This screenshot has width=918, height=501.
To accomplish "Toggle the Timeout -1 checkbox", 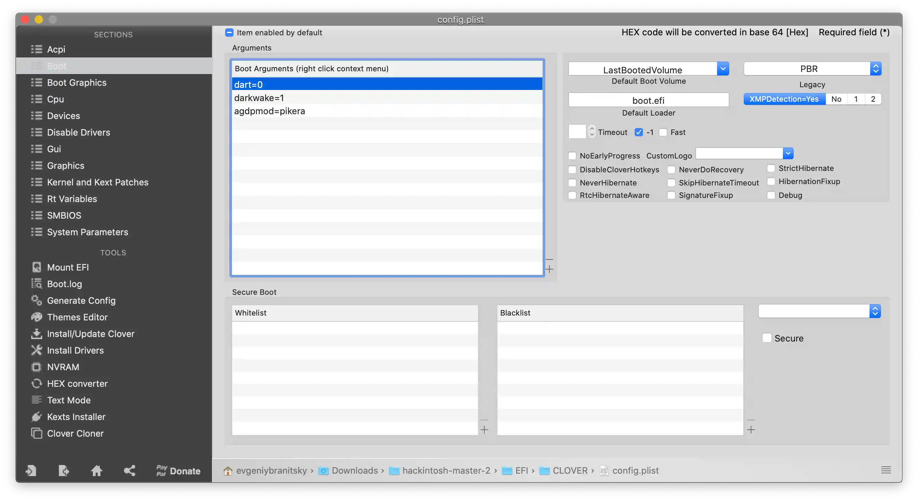I will point(638,133).
